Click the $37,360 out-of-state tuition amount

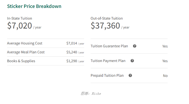pyautogui.click(x=105, y=26)
